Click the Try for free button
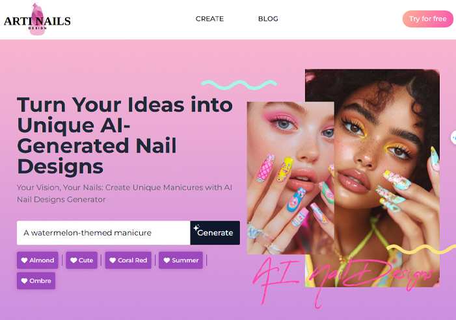The image size is (456, 320). 427,19
